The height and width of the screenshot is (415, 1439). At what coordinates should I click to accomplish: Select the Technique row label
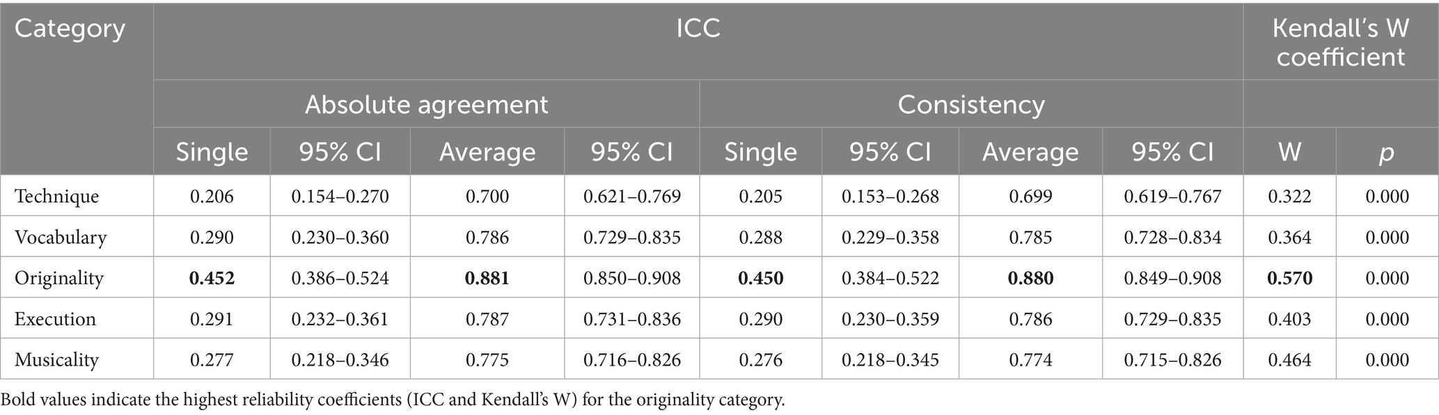57,196
